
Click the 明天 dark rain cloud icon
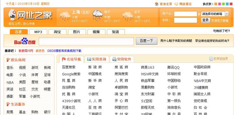tap(98, 15)
